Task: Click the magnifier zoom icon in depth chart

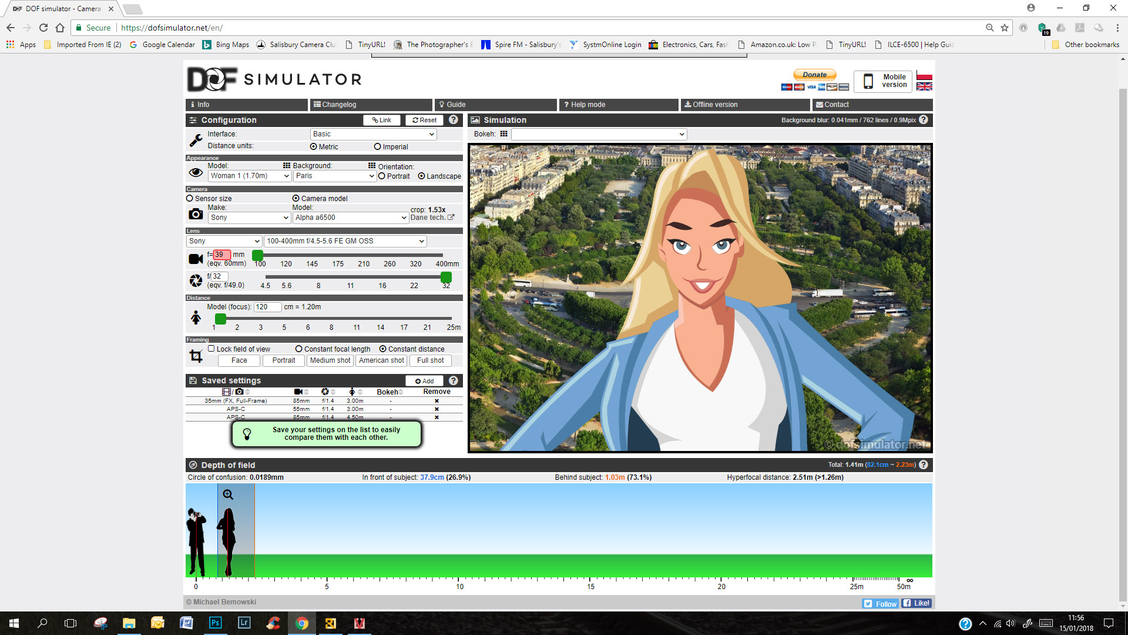Action: [228, 494]
